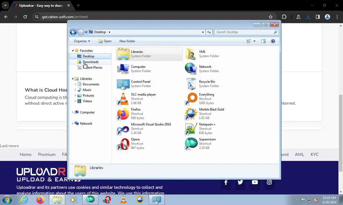Select Downloads in Favorites
The image size is (343, 205).
tap(90, 62)
